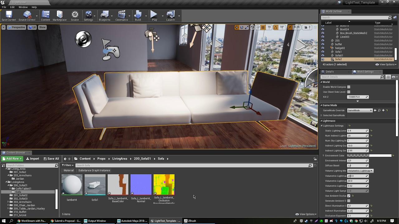The image size is (399, 224).
Task: Navigate to LivingArea in breadcrumb path
Action: pos(120,159)
